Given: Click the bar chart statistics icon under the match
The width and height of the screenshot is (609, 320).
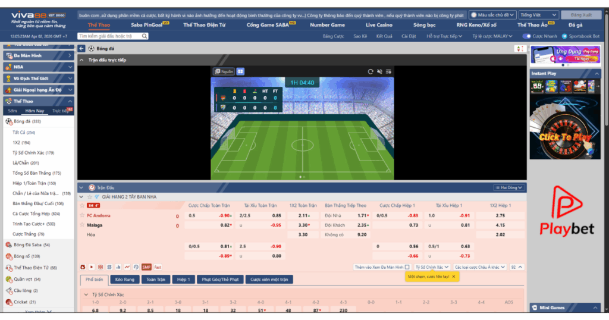Looking at the screenshot, I should (x=118, y=267).
